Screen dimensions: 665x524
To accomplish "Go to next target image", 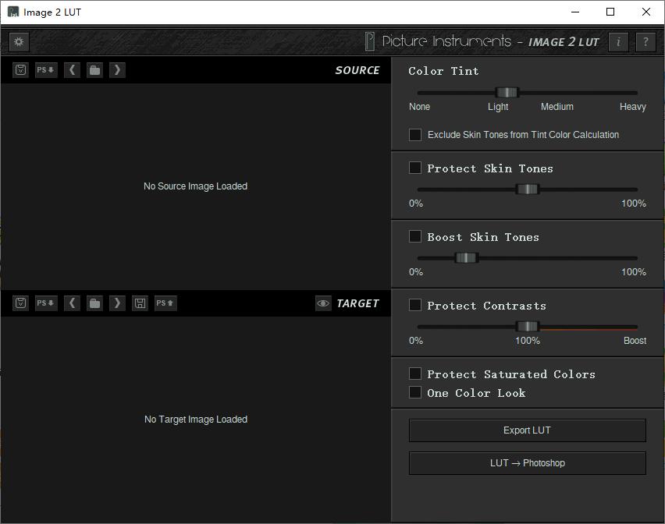I will coord(117,303).
